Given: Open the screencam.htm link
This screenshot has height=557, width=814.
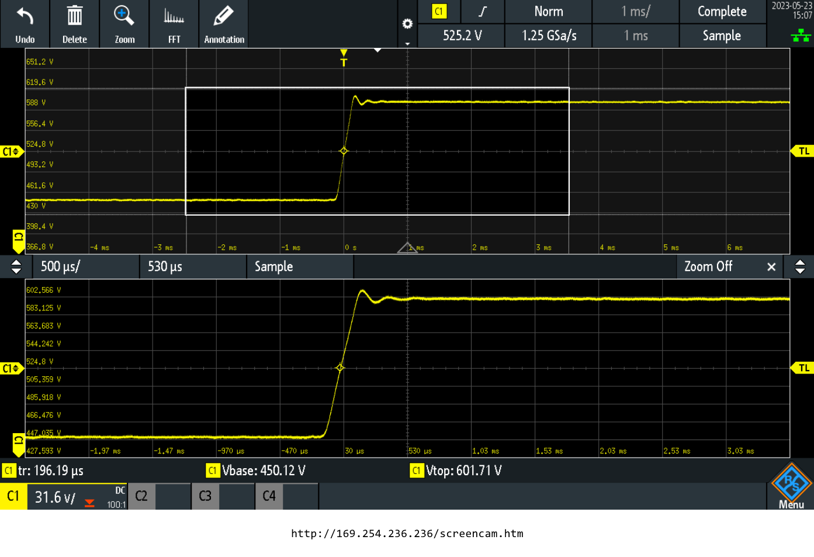Looking at the screenshot, I should coord(407,533).
